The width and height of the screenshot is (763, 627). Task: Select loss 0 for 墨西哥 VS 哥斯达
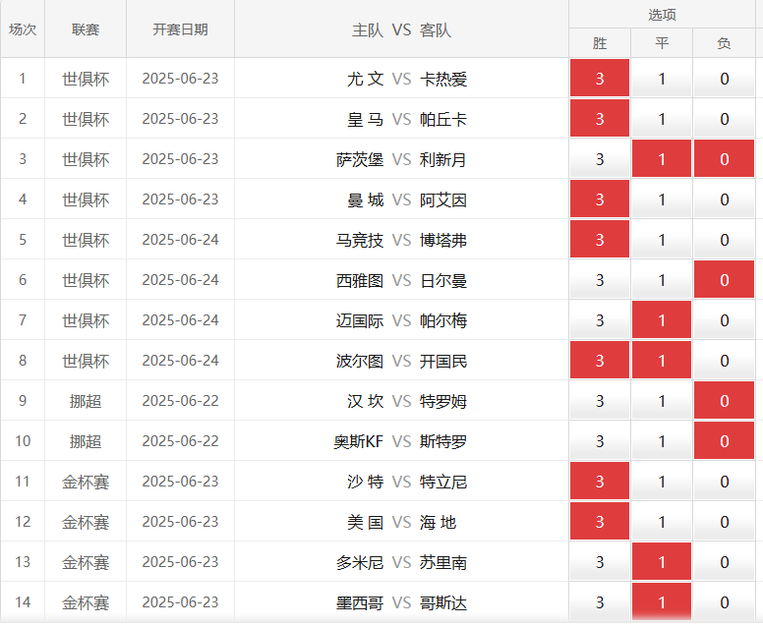(724, 602)
